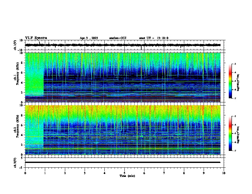Viewport: 252px width, 194px height.
Task: Click the "-3" tick on ch.1 color bar
Action: coord(235,64)
